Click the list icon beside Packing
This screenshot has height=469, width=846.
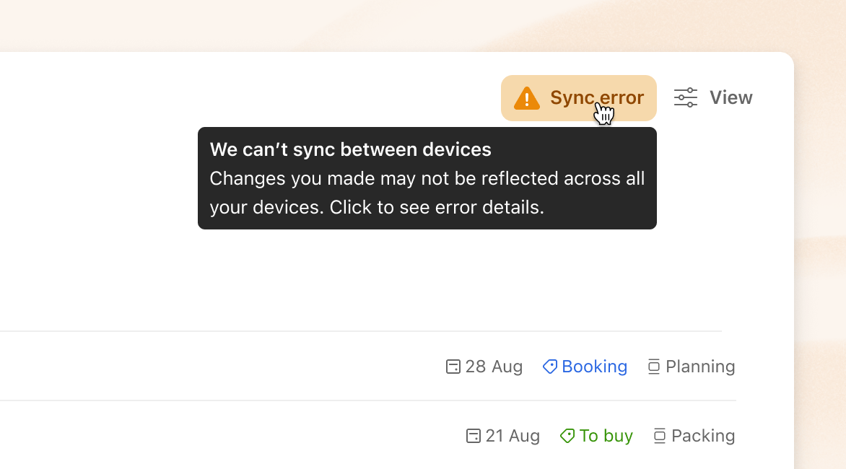659,435
